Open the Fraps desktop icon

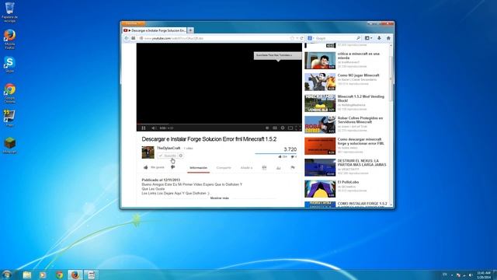[9, 118]
